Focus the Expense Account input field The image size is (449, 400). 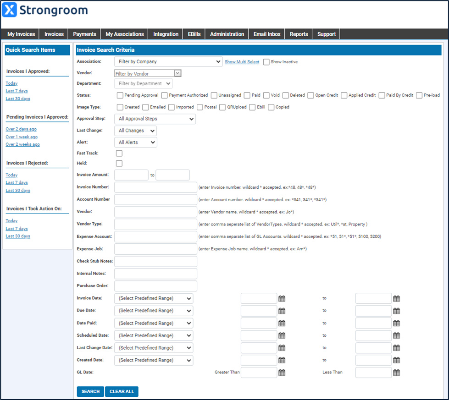coord(155,236)
